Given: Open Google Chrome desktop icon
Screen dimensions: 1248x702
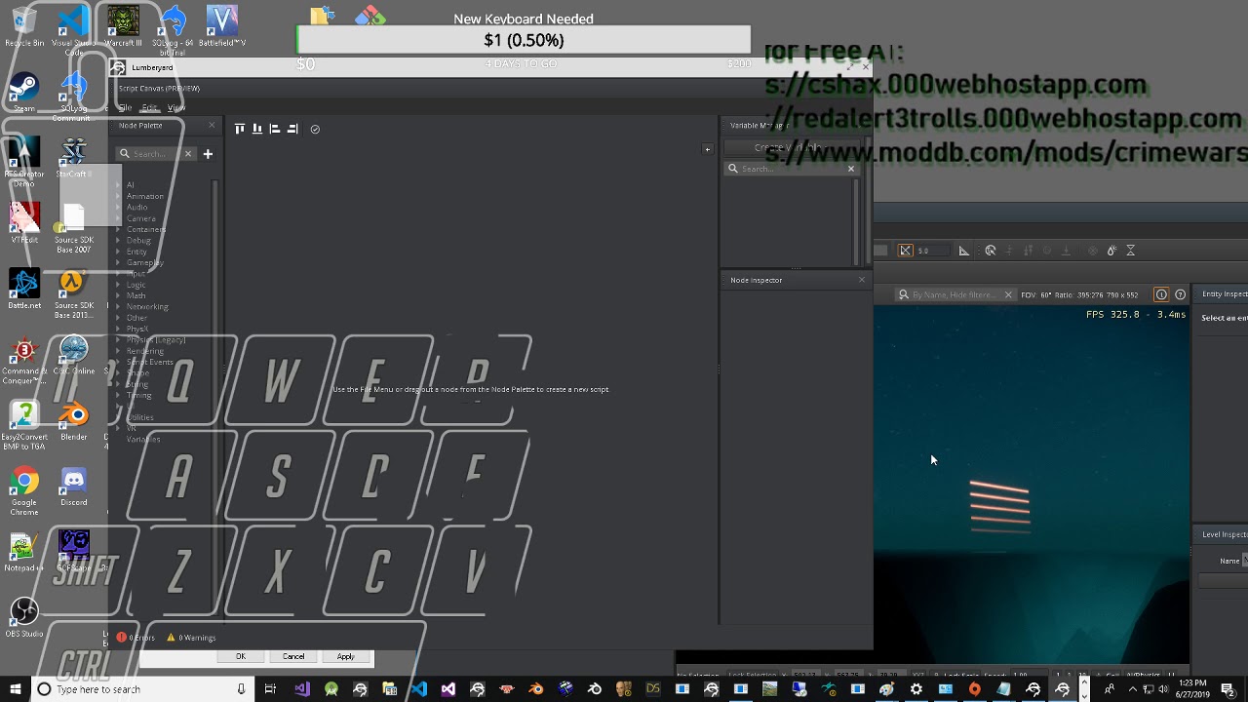Looking at the screenshot, I should click(x=24, y=490).
